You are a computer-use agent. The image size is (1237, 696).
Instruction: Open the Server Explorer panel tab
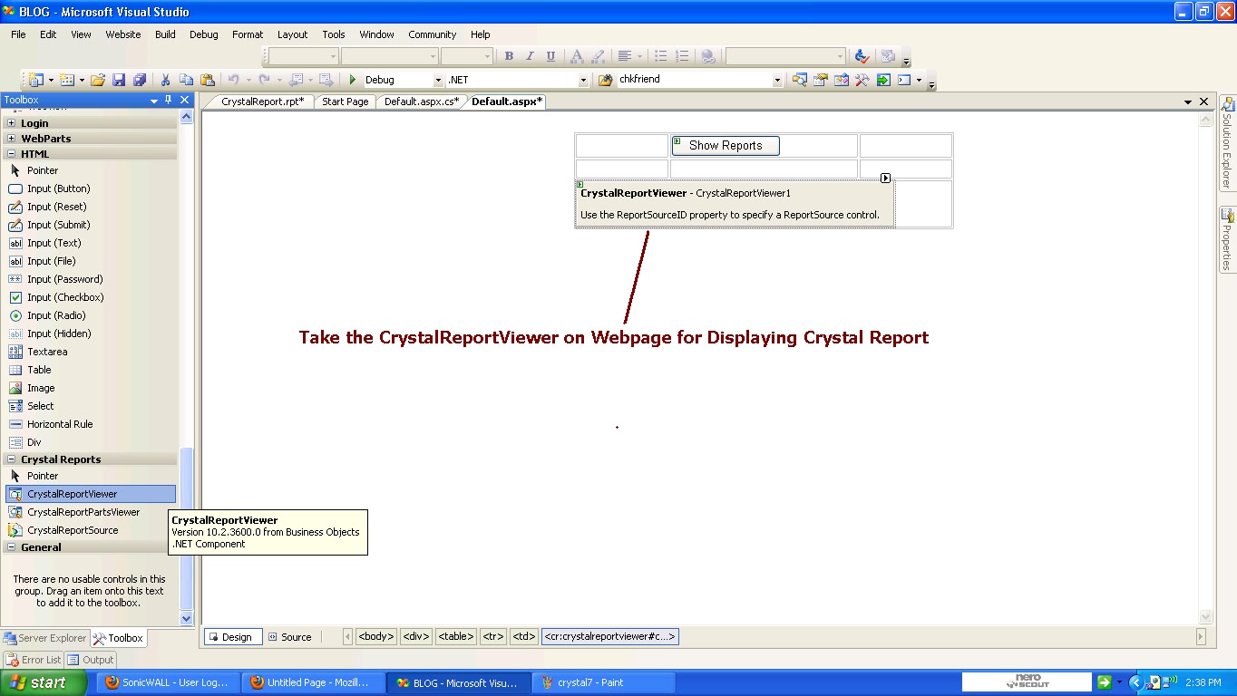44,638
